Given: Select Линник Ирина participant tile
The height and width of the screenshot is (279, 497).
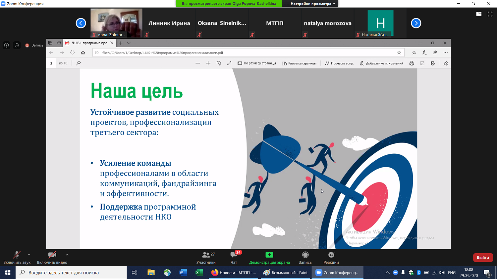Looking at the screenshot, I should pos(169,23).
